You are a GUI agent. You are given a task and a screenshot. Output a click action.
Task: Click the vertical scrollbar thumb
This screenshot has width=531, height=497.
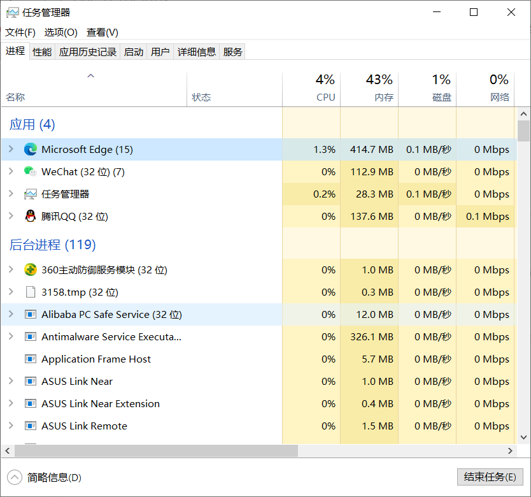click(x=523, y=131)
